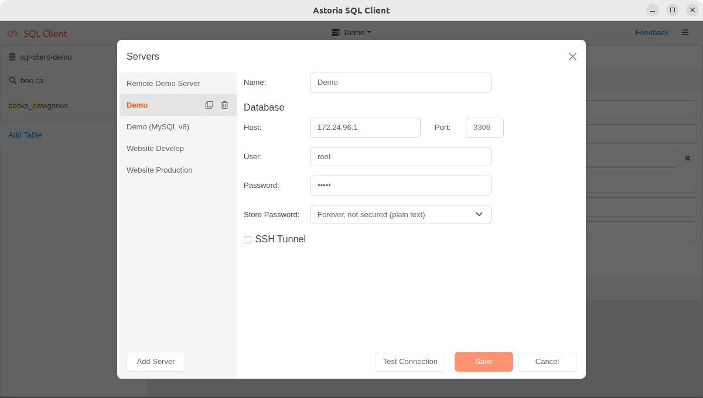Click the database icon beside sql-client-demo
The height and width of the screenshot is (398, 703).
pyautogui.click(x=12, y=56)
